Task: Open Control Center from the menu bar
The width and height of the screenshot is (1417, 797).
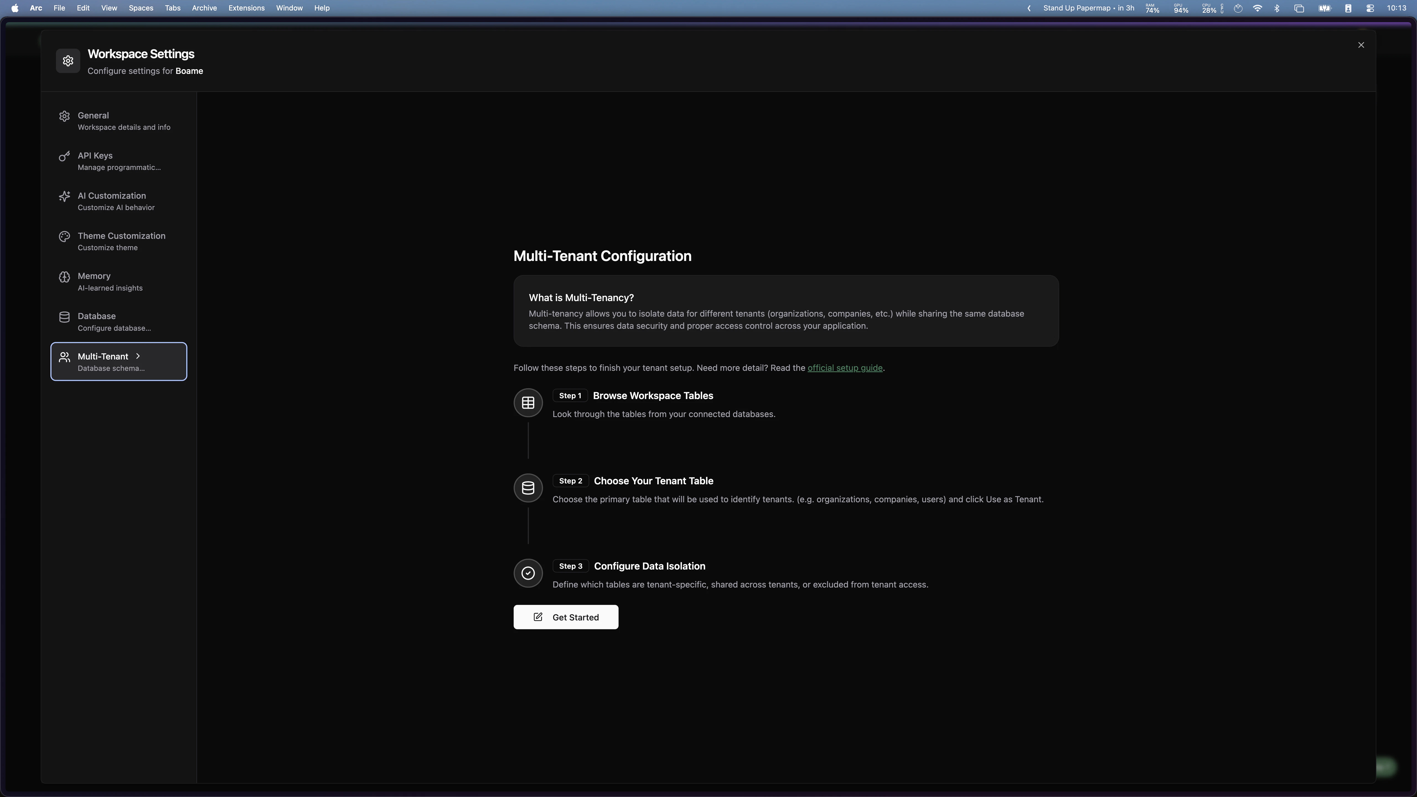Action: [1370, 8]
